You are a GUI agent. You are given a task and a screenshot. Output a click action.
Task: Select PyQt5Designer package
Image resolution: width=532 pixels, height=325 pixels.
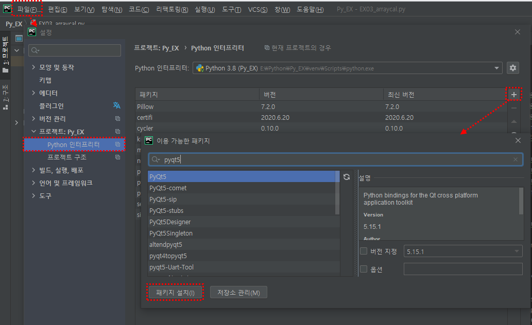(244, 222)
